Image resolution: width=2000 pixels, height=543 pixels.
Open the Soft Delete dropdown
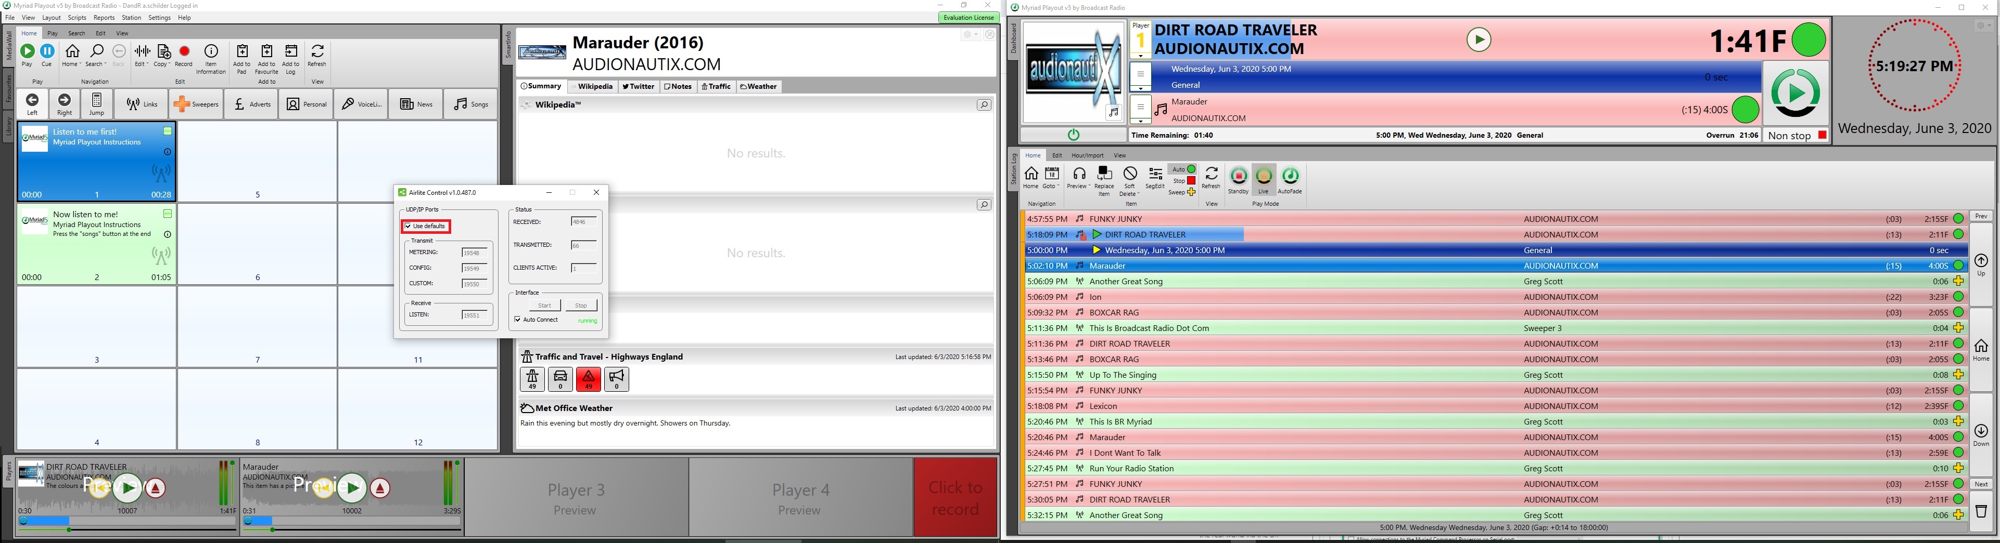tap(1130, 193)
